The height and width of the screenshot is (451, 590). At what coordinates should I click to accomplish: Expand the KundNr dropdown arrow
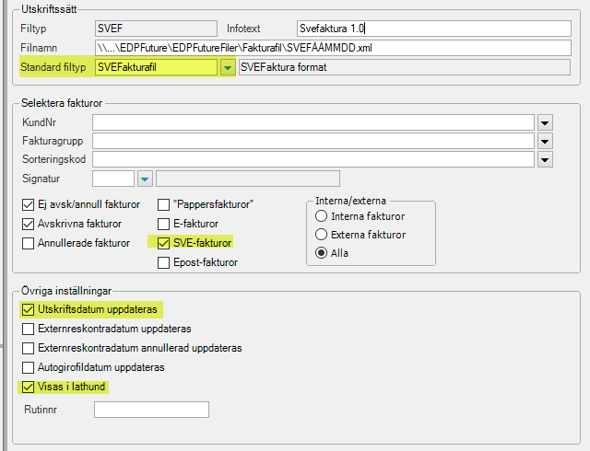pyautogui.click(x=545, y=123)
